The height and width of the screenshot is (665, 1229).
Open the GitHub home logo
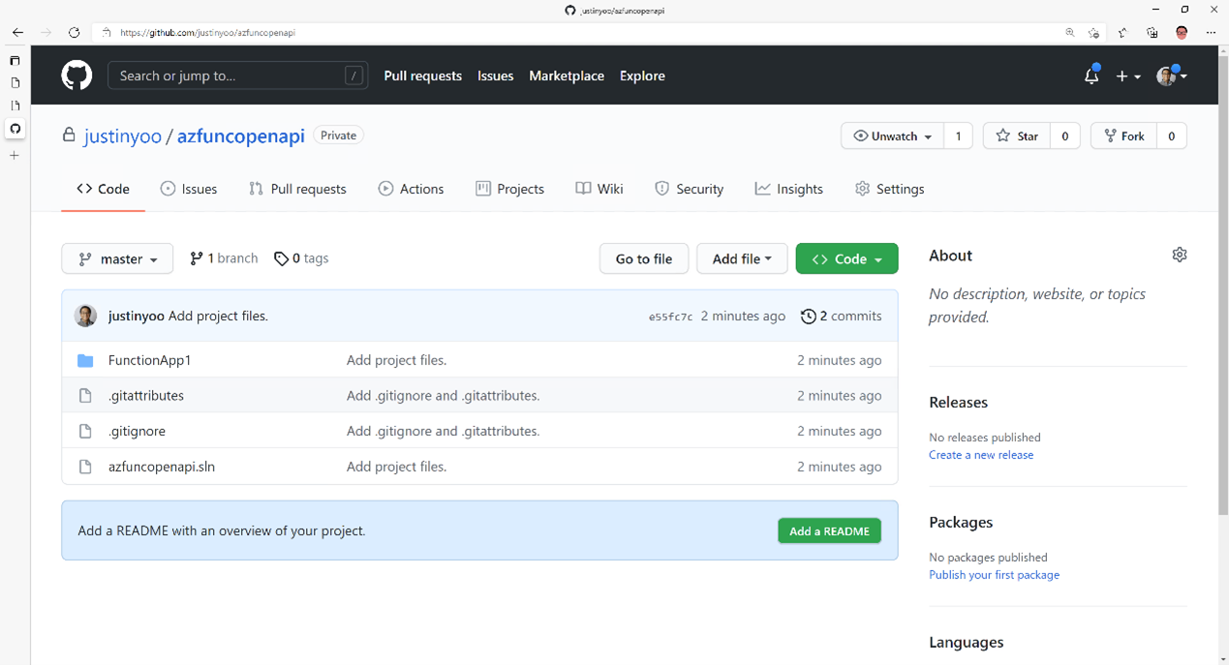point(77,76)
